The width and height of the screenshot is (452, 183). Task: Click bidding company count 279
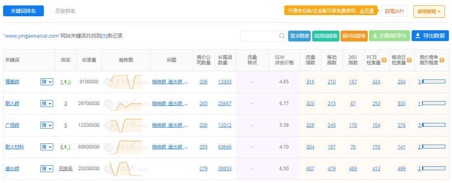[x=203, y=169]
